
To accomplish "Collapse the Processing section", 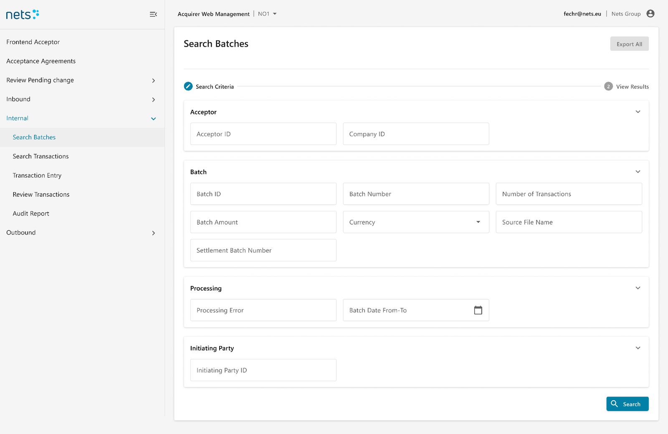I will pos(638,288).
